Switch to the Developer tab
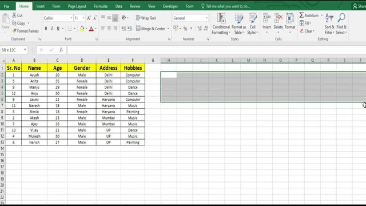This screenshot has width=366, height=206. (170, 6)
